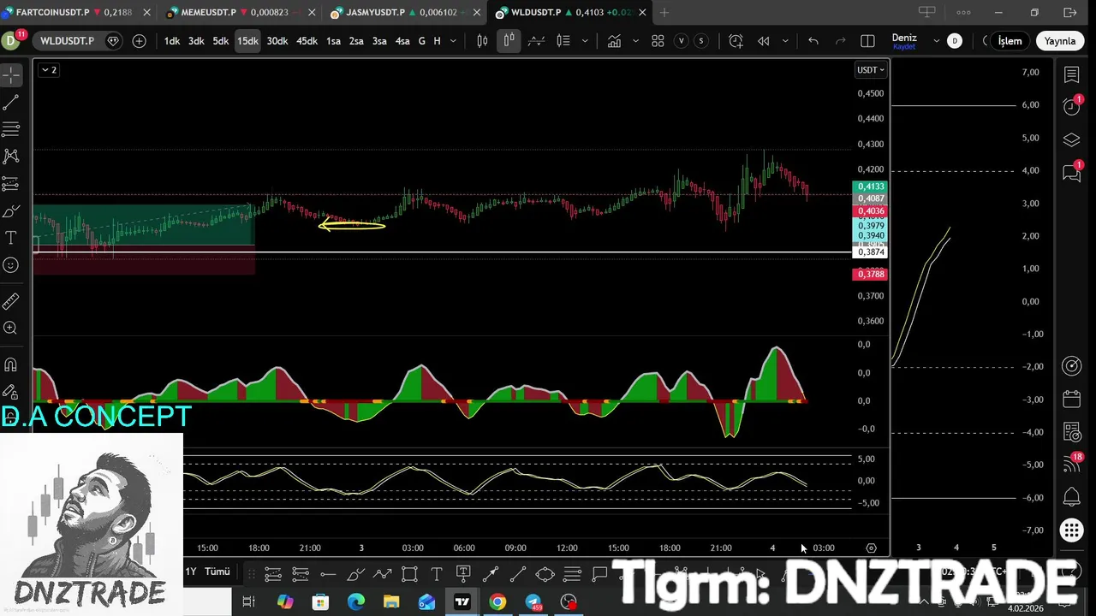Toggle magnet mode in left toolbar
The image size is (1096, 616).
pyautogui.click(x=11, y=364)
